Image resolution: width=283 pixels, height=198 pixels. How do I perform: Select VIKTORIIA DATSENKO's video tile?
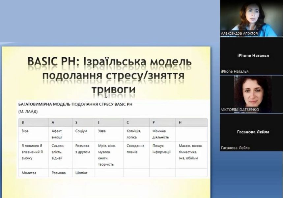click(x=251, y=94)
